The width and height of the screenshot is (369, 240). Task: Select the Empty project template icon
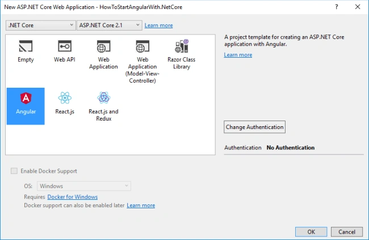click(x=26, y=46)
